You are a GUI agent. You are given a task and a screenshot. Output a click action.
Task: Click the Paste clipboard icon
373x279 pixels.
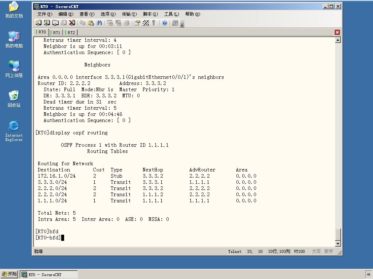pos(91,23)
